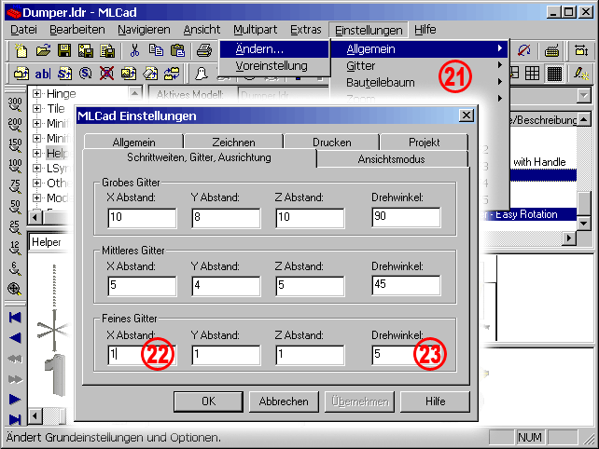Switch to the Projekt tab
Screen dimensions: 599x449
click(x=424, y=143)
